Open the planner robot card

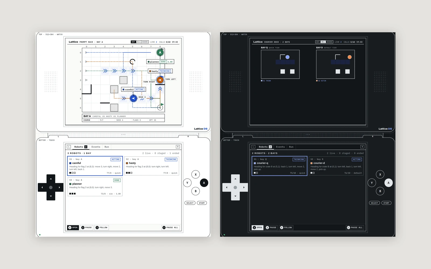pyautogui.click(x=95, y=187)
